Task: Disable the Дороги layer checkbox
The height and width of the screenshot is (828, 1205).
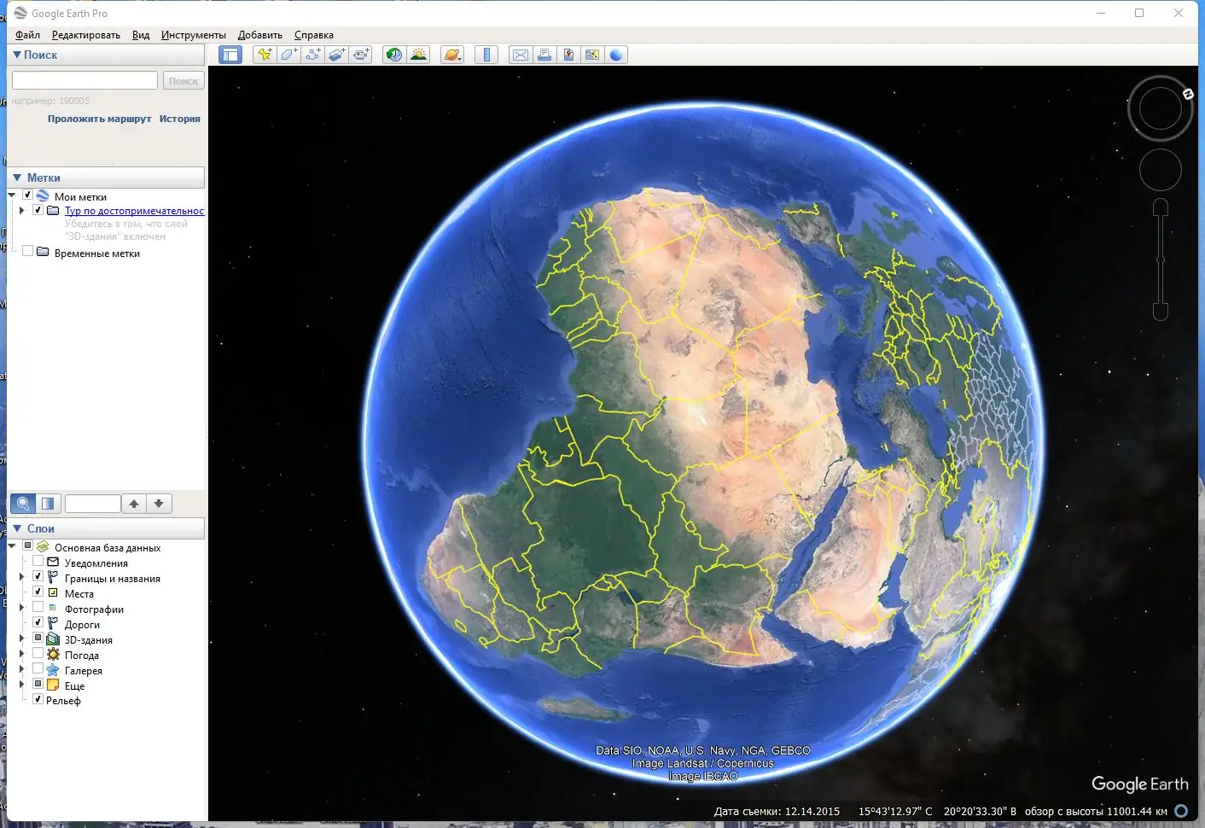Action: 38,622
